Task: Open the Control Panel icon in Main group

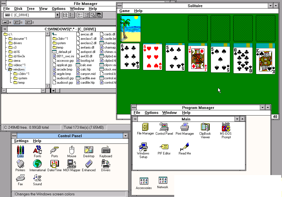Action: click(x=164, y=129)
